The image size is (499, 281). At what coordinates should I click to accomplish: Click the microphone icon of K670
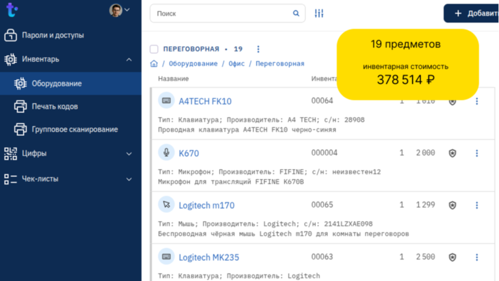pyautogui.click(x=166, y=153)
